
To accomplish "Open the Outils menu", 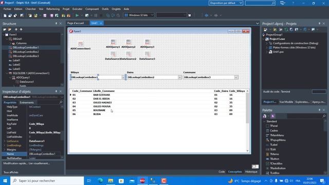I will (105, 9).
